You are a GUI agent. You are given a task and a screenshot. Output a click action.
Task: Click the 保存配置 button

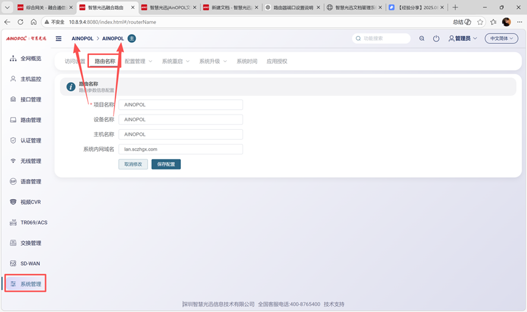coord(166,165)
